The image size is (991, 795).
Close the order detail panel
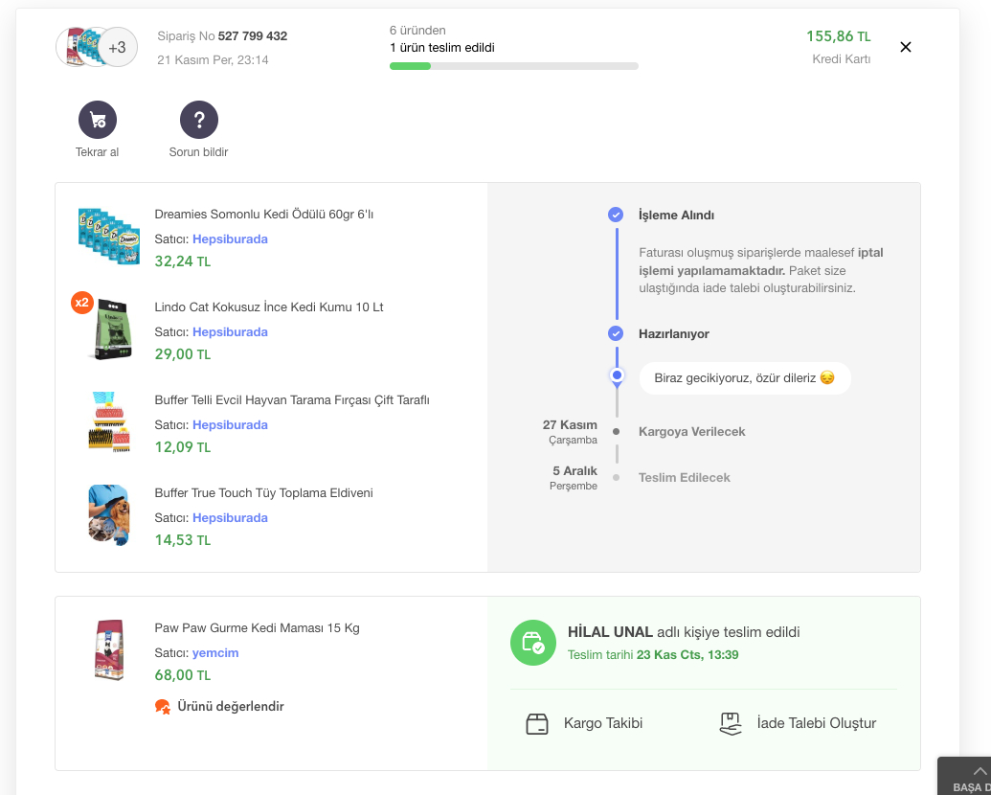click(905, 47)
